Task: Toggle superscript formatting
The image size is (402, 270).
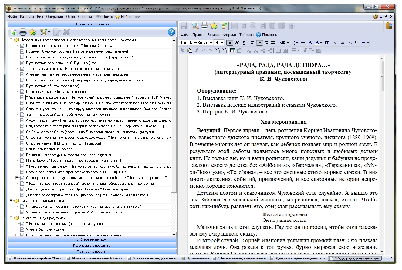Action: 336,43
